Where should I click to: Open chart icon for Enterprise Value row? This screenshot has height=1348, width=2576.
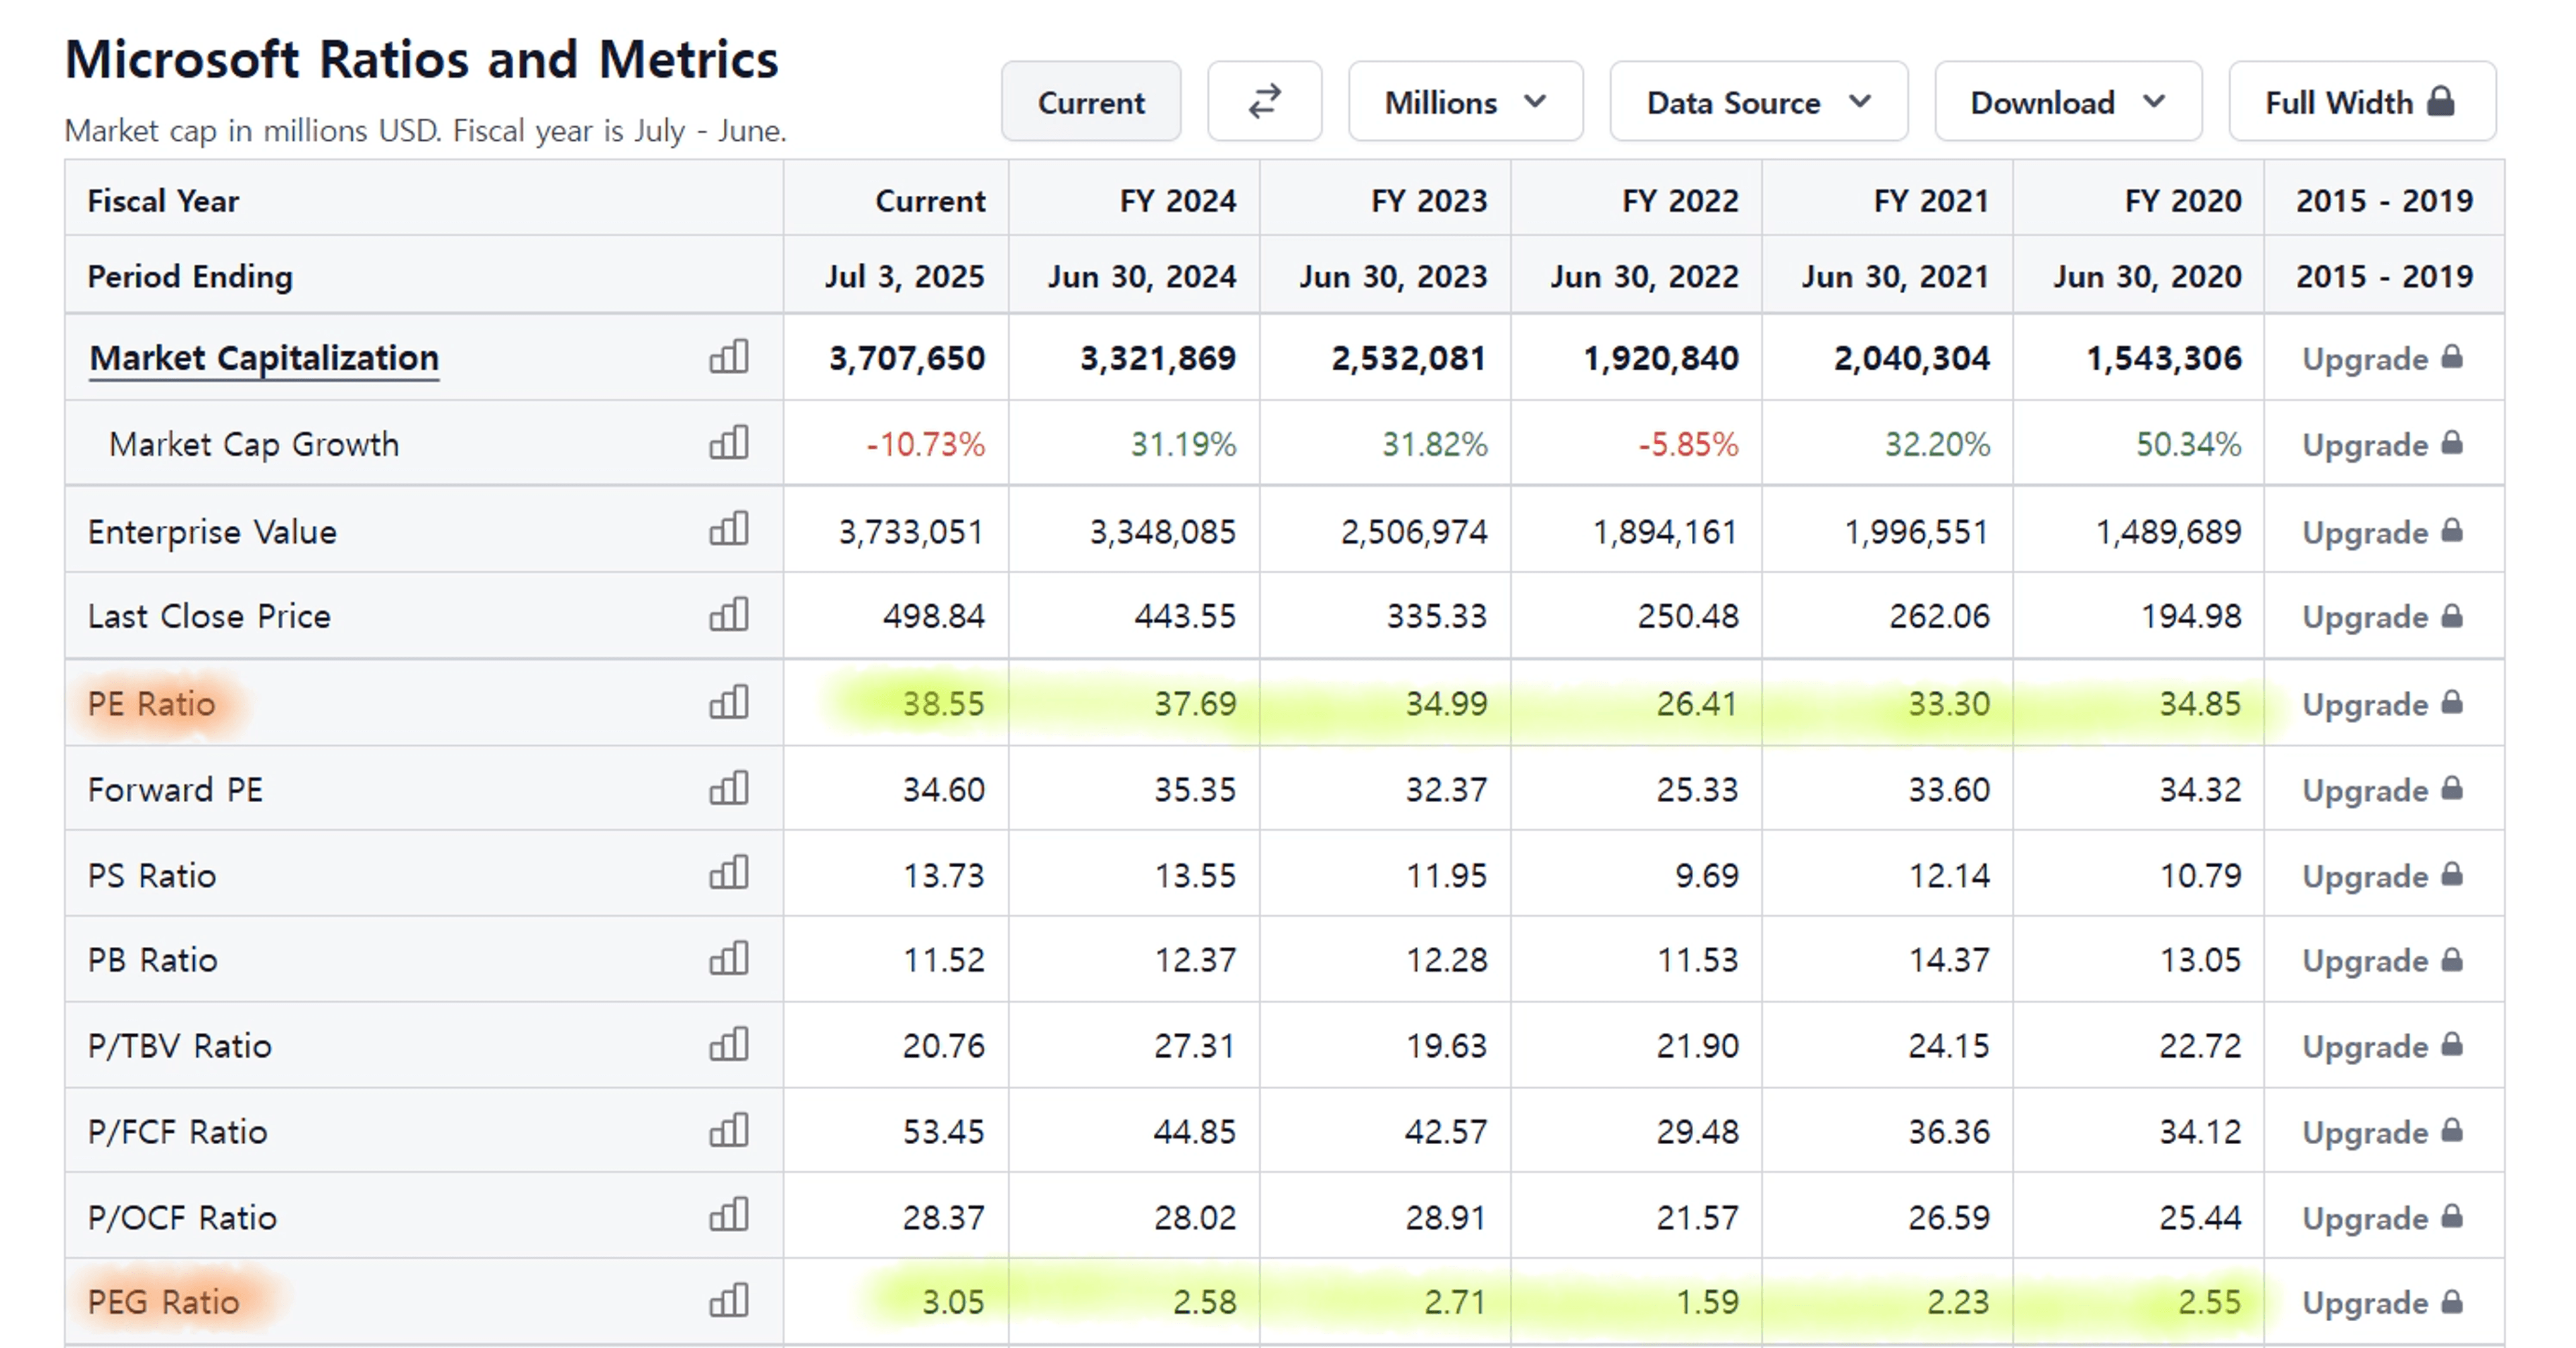click(x=729, y=529)
